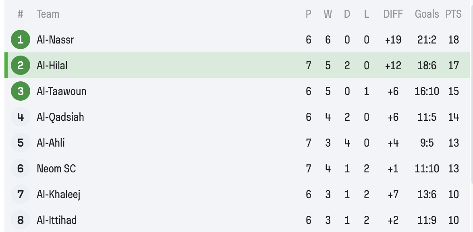
Task: Click the rank 8 position badge
Action: [21, 220]
